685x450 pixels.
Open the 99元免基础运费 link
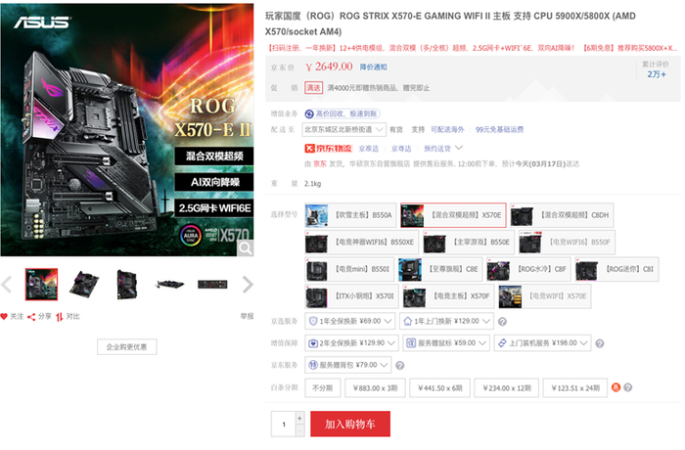click(x=499, y=130)
